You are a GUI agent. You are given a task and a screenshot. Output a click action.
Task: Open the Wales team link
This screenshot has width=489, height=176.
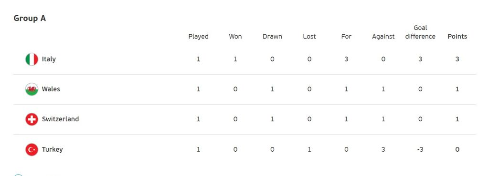(51, 89)
